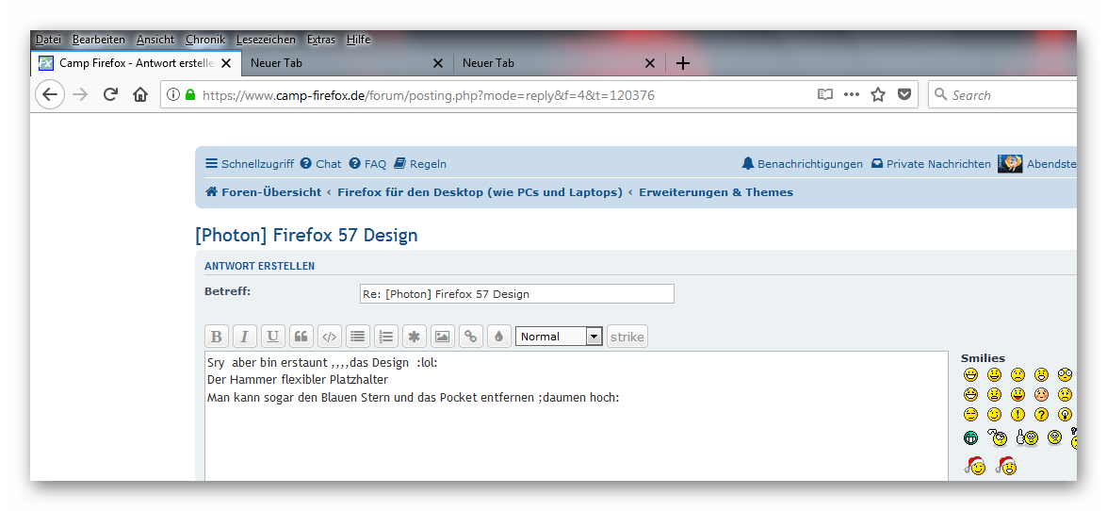Insert the lightbulb idea smiley
Image resolution: width=1107 pixels, height=511 pixels.
[x=1066, y=415]
